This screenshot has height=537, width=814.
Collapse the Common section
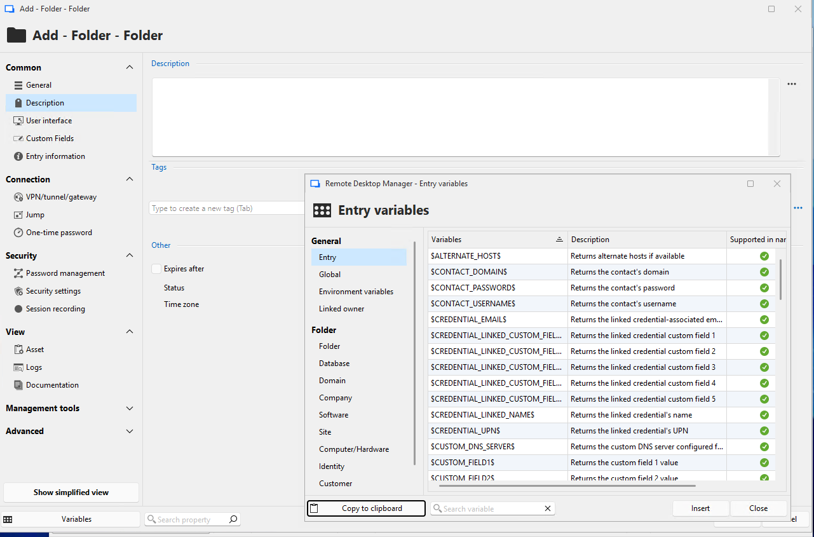point(130,67)
